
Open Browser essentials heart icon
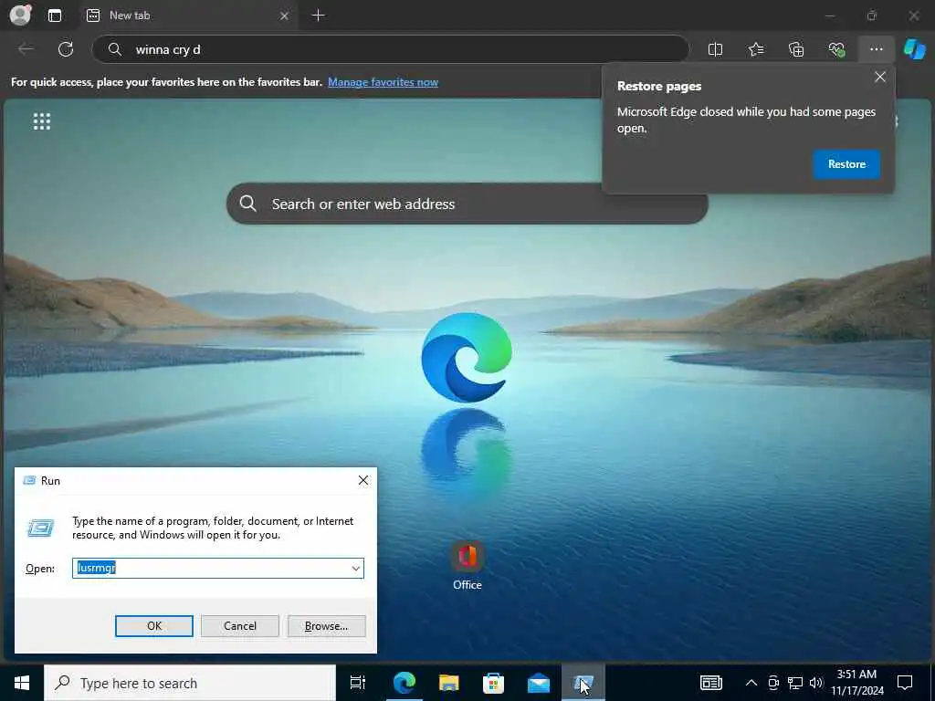(x=836, y=49)
